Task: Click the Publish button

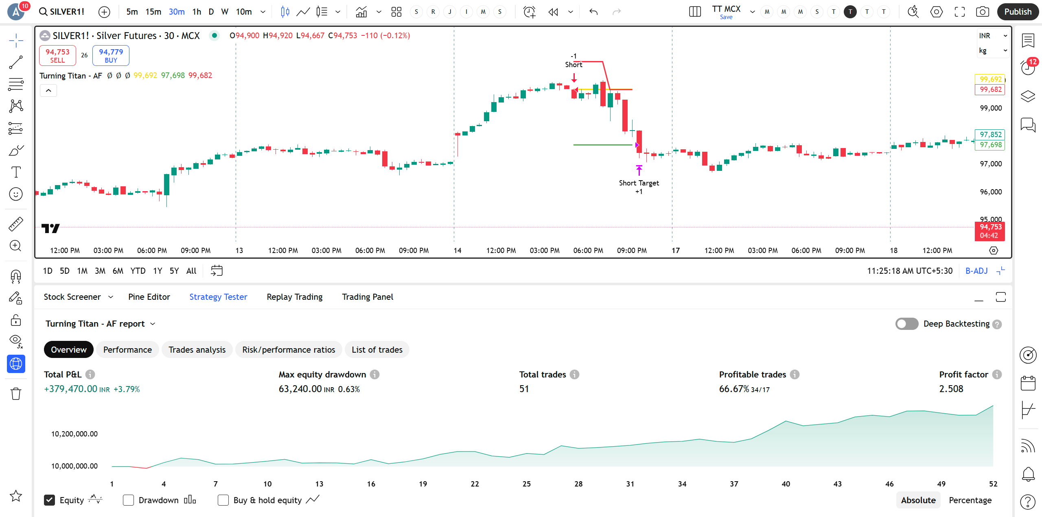Action: pyautogui.click(x=1018, y=12)
